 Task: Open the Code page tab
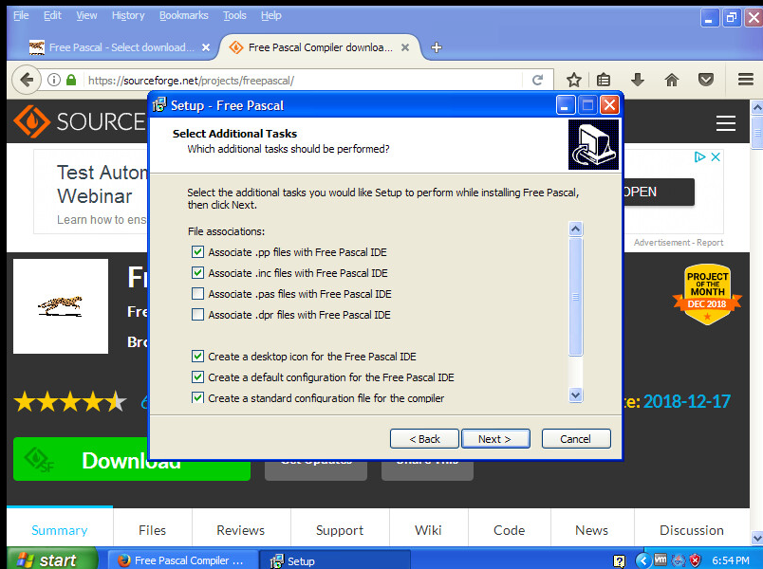[x=509, y=530]
